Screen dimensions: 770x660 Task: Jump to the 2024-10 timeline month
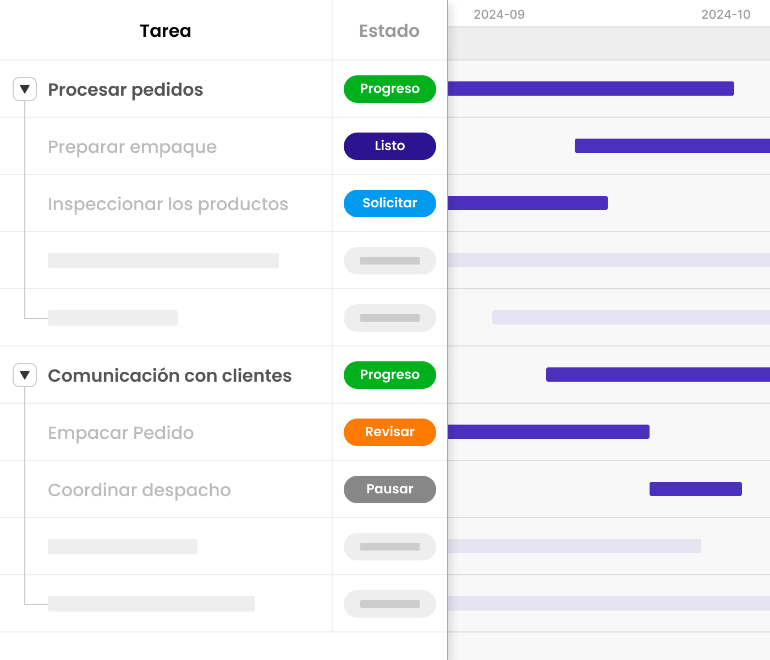coord(725,15)
